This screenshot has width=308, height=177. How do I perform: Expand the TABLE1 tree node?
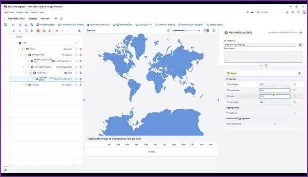tap(21, 85)
